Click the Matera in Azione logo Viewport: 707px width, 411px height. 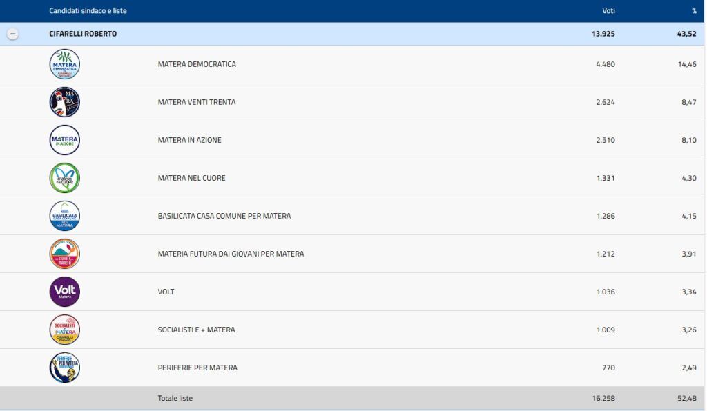point(65,140)
